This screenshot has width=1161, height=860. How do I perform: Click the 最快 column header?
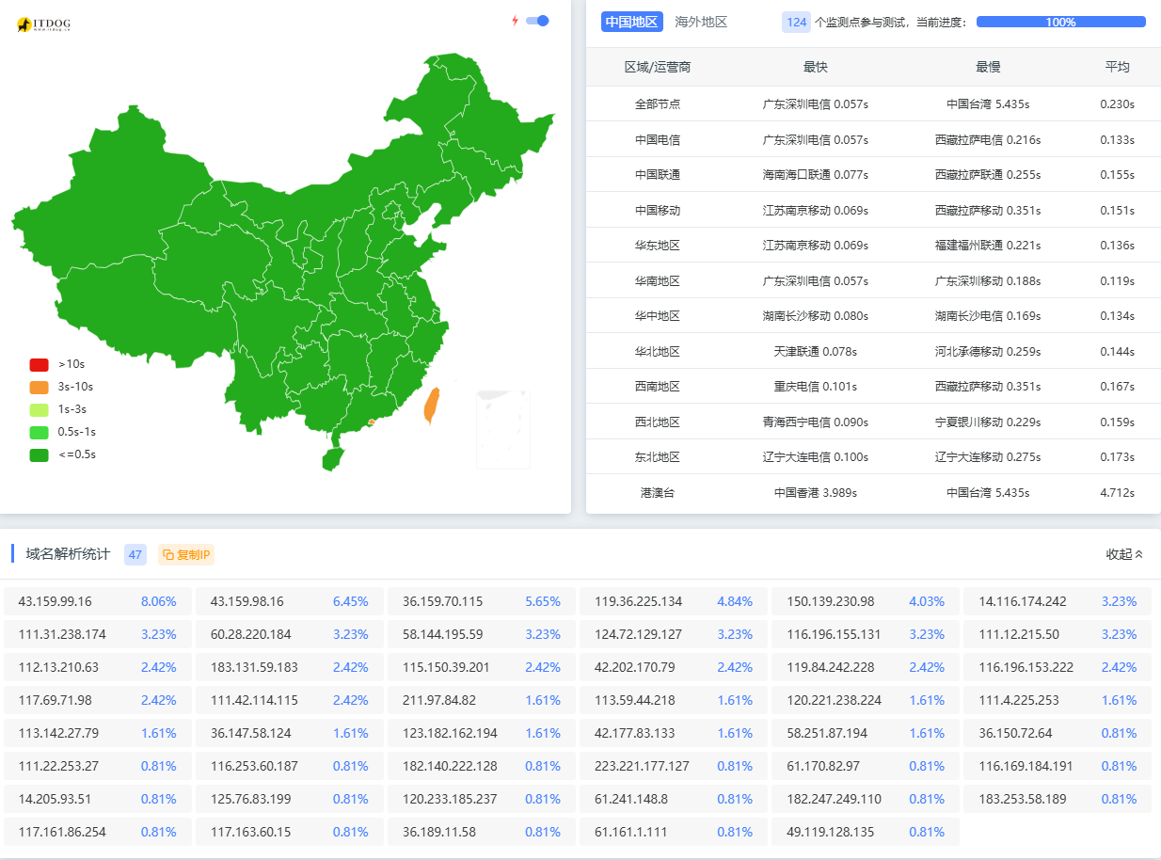(x=815, y=67)
